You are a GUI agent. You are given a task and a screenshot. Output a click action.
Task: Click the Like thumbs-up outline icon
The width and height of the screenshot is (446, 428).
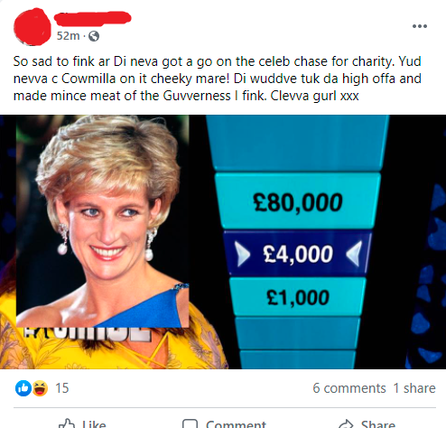pos(67,423)
